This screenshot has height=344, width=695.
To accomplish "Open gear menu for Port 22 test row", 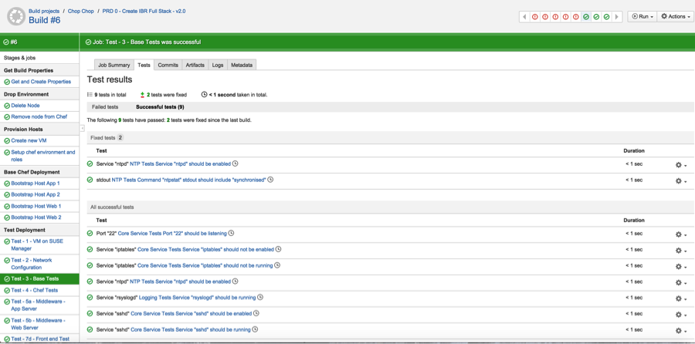I will click(x=680, y=234).
